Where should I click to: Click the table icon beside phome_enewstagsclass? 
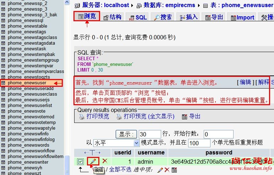pos(3,38)
